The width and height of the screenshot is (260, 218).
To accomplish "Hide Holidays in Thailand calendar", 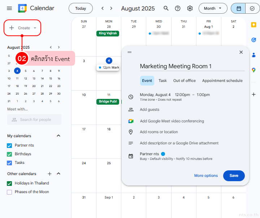I will coord(9,183).
